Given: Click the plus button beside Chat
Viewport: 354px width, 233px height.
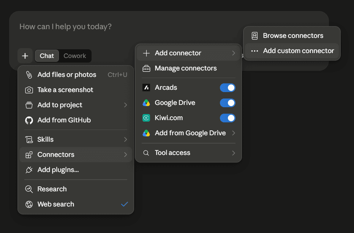Looking at the screenshot, I should [x=25, y=56].
